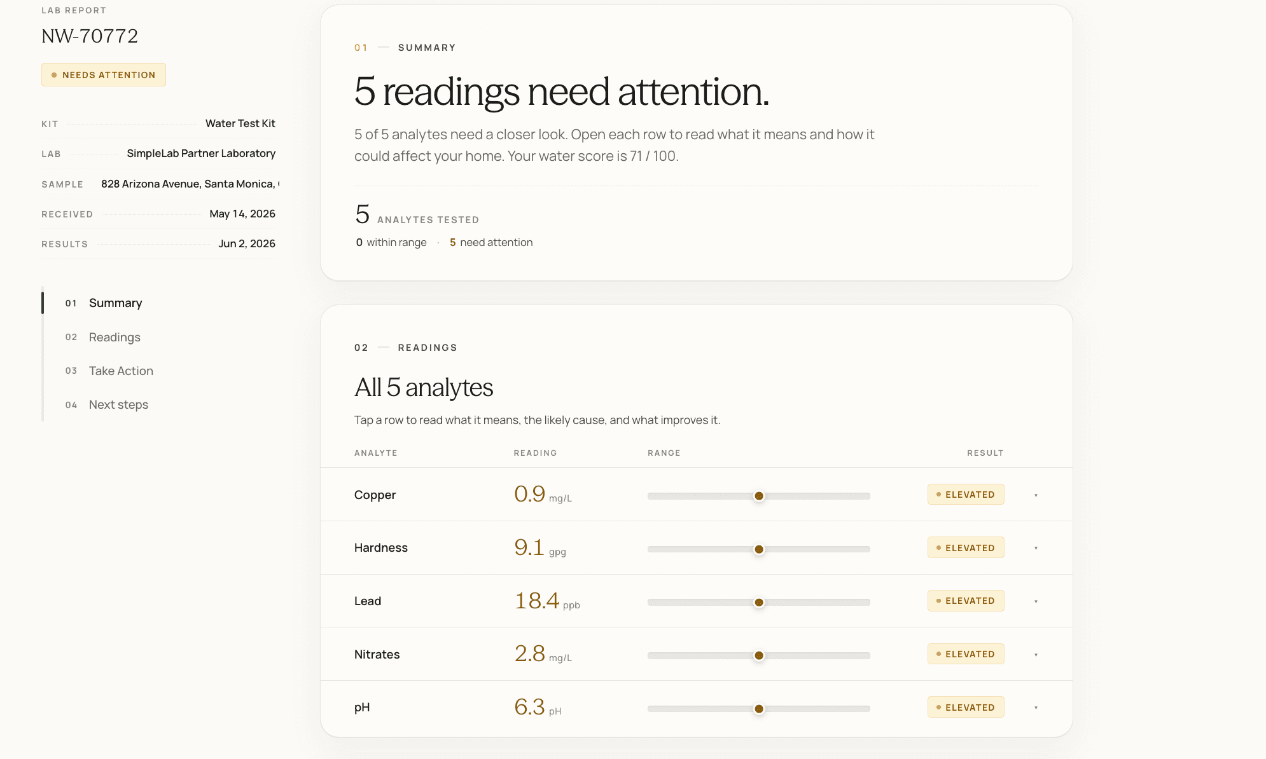The height and width of the screenshot is (759, 1266).
Task: Click the Nitrates ELEVATED badge
Action: tap(966, 654)
